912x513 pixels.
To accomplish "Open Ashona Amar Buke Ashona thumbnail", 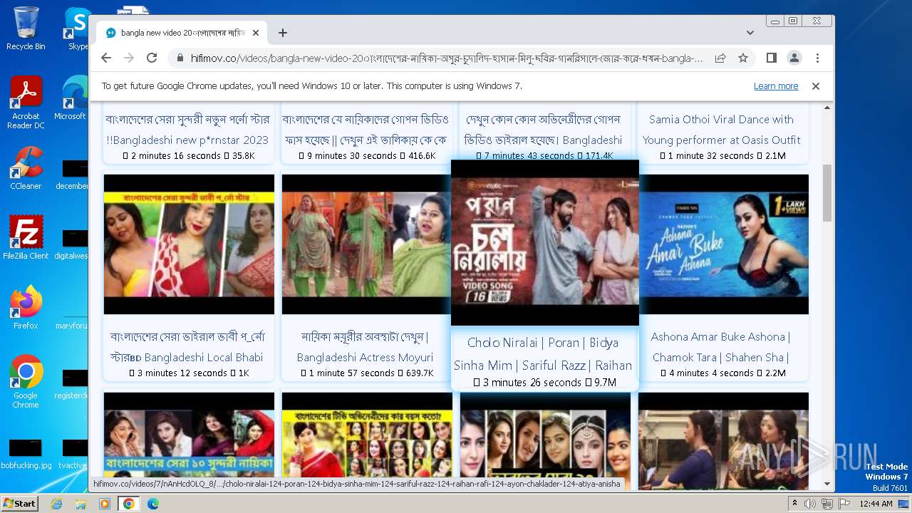I will pos(723,244).
